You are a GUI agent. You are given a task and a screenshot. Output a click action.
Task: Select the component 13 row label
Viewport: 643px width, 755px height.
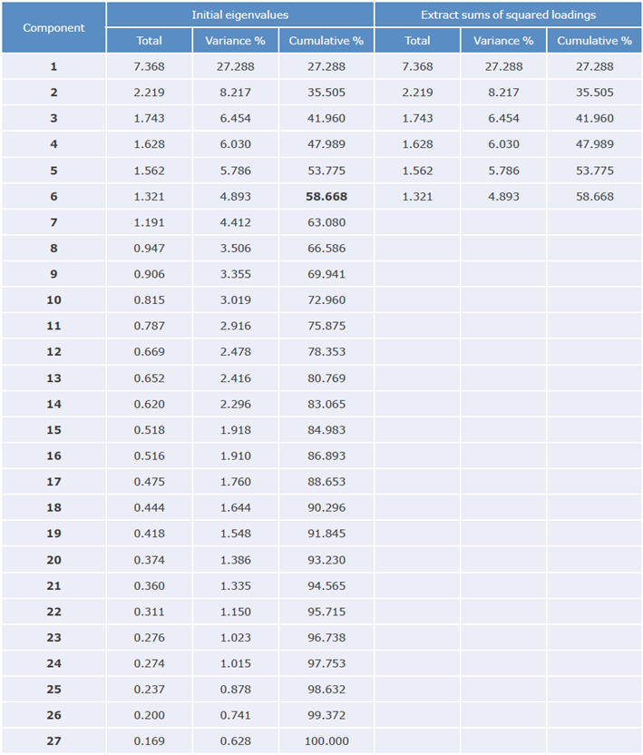[x=54, y=377]
